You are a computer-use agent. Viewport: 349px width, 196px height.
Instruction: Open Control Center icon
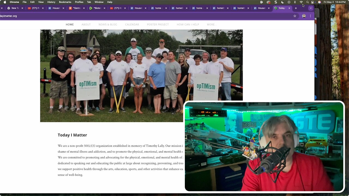313,2
